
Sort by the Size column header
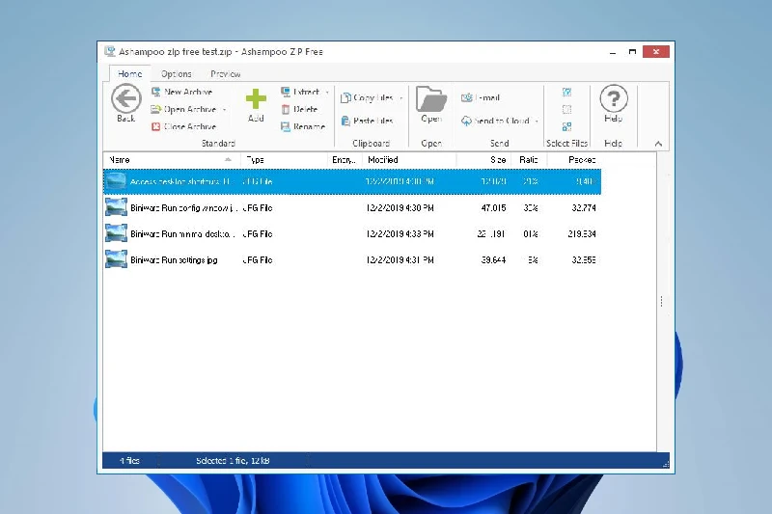(x=484, y=160)
